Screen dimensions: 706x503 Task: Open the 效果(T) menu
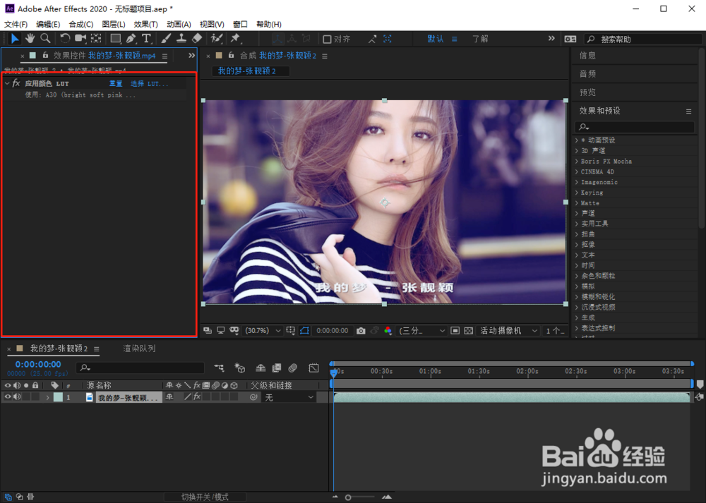[x=146, y=24]
